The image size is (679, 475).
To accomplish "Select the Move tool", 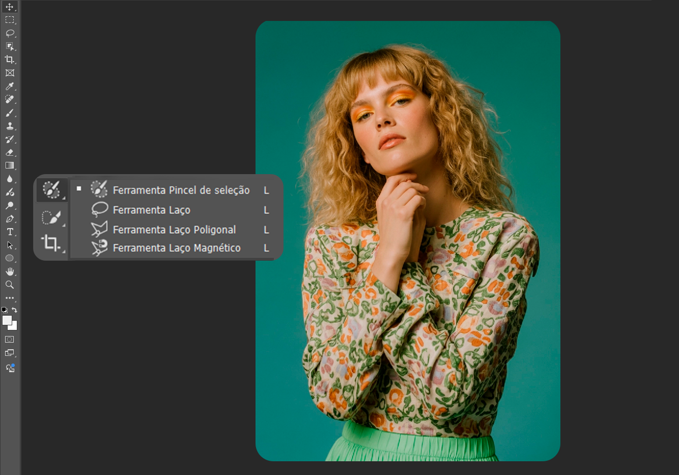I will coord(10,7).
